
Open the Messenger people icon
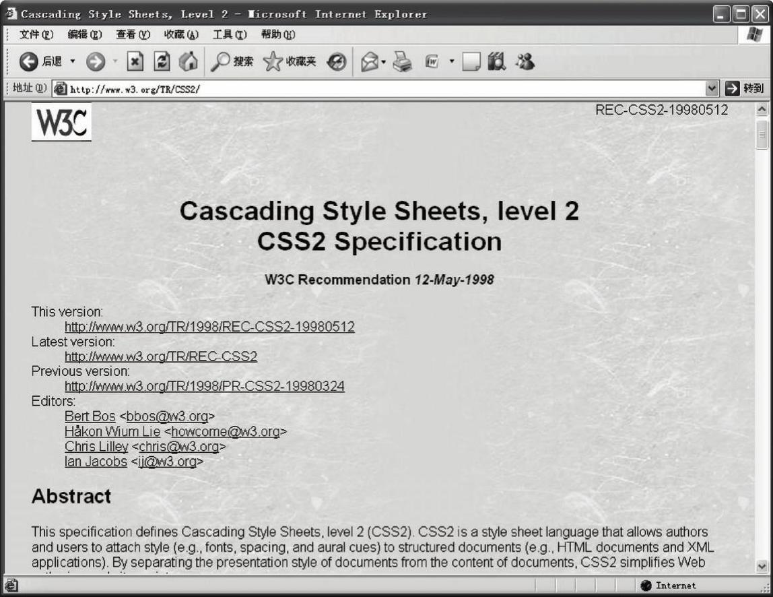click(x=525, y=62)
